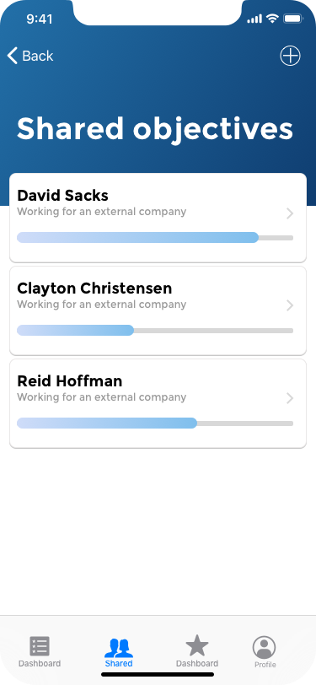Go back using the Back label
This screenshot has width=316, height=685.
[38, 56]
